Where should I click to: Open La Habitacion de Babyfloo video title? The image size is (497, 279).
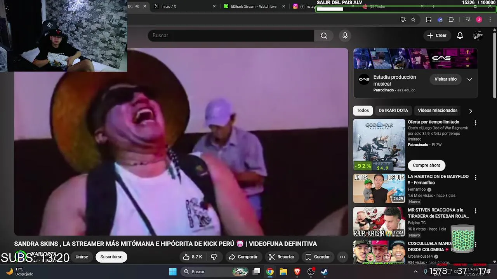point(438,179)
